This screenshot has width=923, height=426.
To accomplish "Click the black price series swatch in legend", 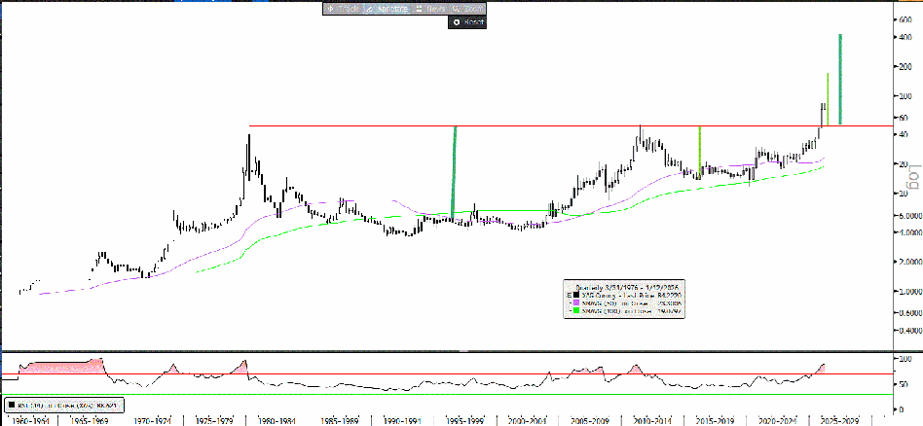I will pyautogui.click(x=576, y=294).
